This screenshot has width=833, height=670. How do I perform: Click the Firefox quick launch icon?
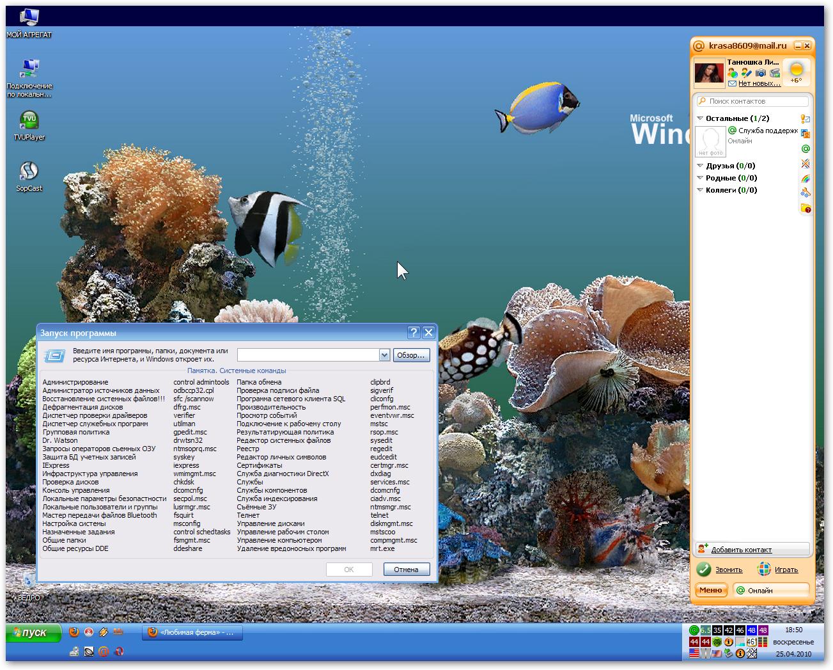74,632
